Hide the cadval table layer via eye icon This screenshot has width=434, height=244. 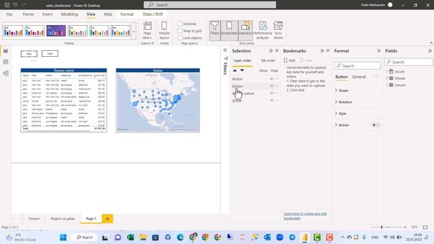271,94
